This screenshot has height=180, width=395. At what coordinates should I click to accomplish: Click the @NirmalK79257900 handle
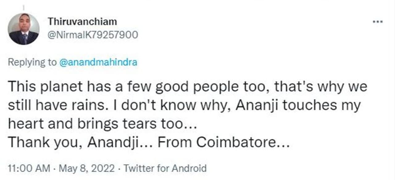(x=93, y=35)
